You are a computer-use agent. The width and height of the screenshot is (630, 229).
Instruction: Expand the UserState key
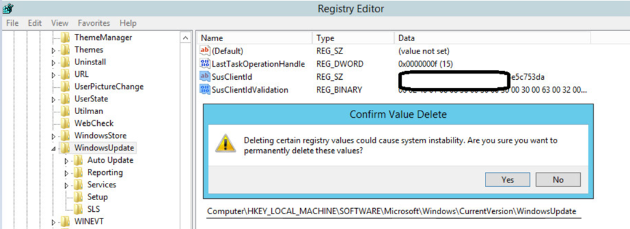(54, 99)
